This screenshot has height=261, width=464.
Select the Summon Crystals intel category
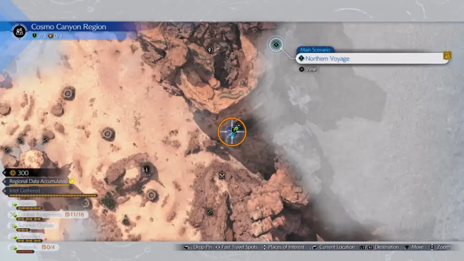(33, 226)
